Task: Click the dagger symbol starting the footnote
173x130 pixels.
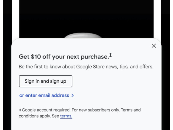Action: click(20, 110)
